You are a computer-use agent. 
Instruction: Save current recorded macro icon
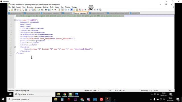pyautogui.click(x=100, y=10)
